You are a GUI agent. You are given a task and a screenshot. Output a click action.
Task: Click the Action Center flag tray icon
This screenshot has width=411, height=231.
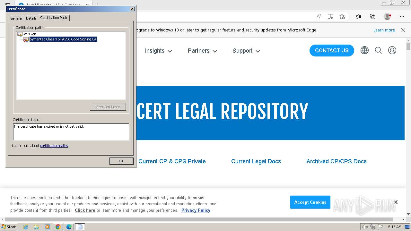pyautogui.click(x=380, y=227)
